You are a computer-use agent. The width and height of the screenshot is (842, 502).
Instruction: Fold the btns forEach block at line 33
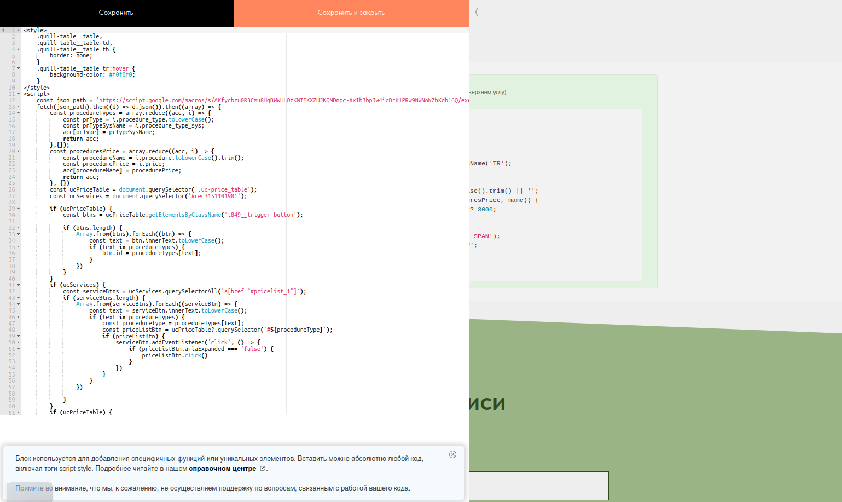click(19, 234)
